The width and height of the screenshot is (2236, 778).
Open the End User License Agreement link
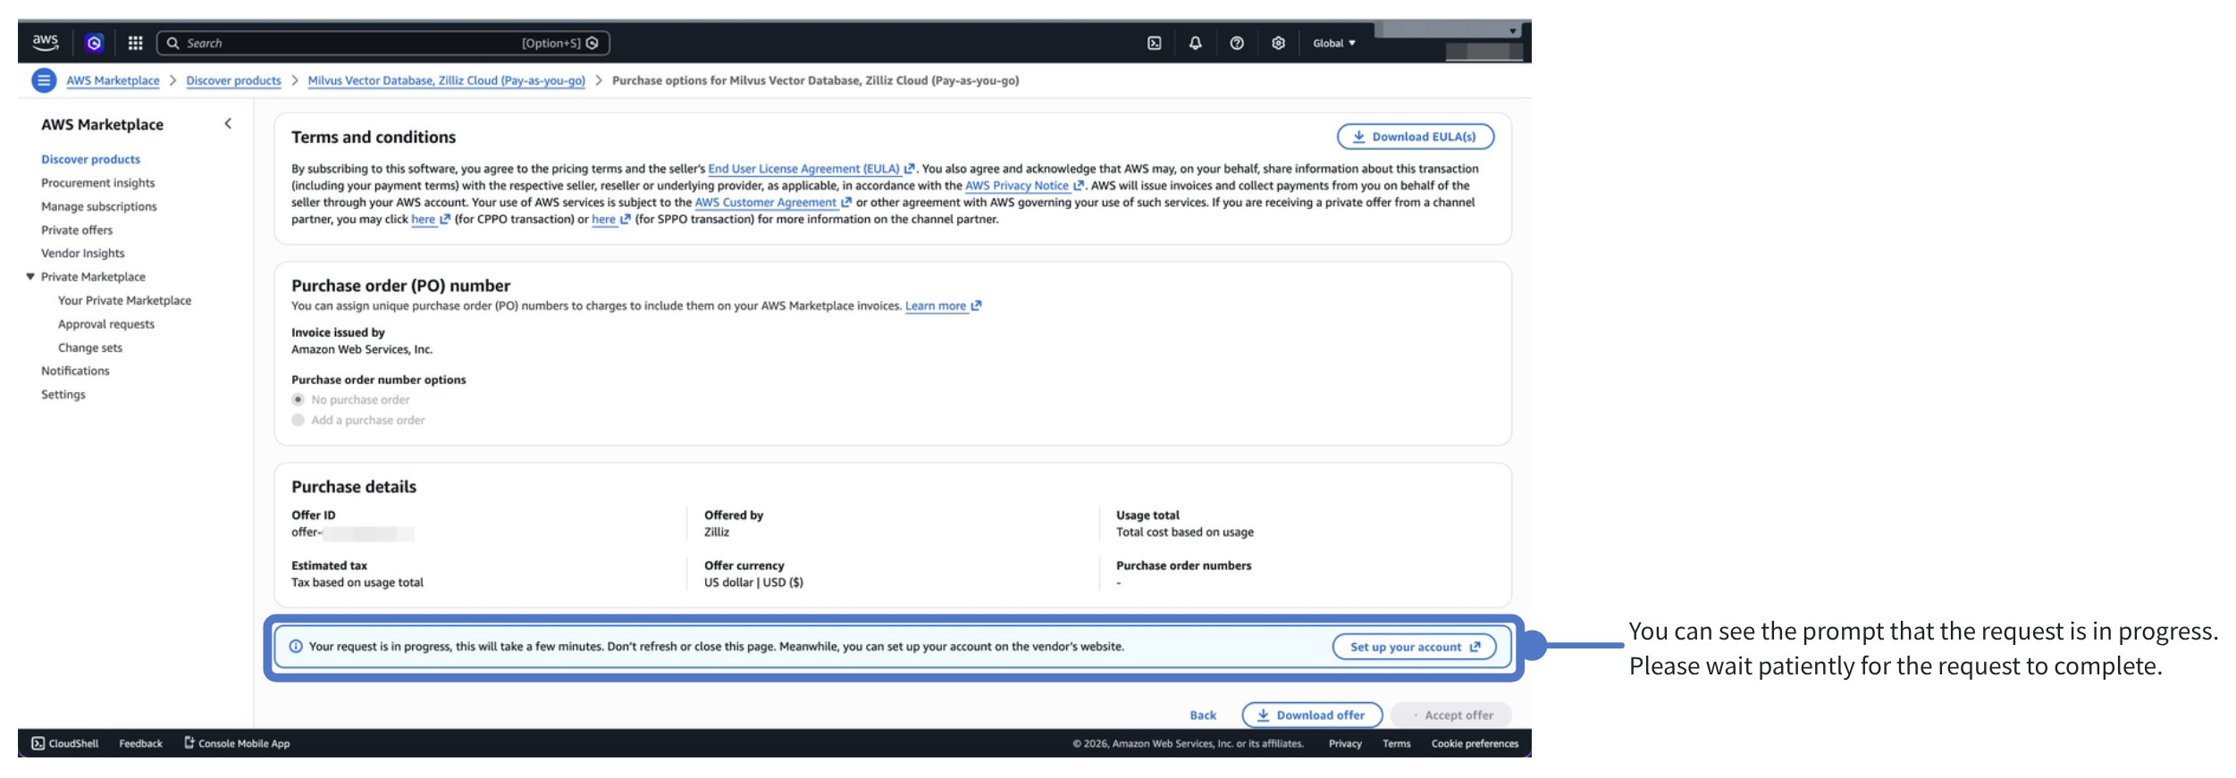click(x=803, y=169)
